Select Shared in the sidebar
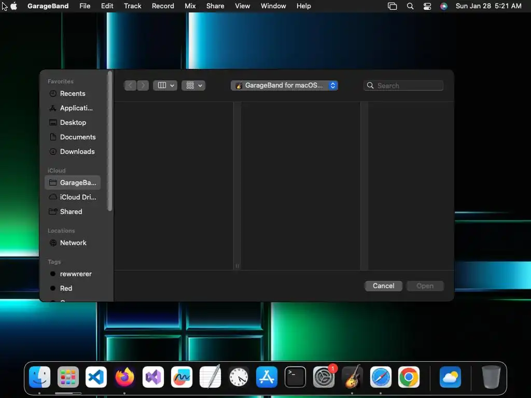This screenshot has width=531, height=398. (73, 211)
